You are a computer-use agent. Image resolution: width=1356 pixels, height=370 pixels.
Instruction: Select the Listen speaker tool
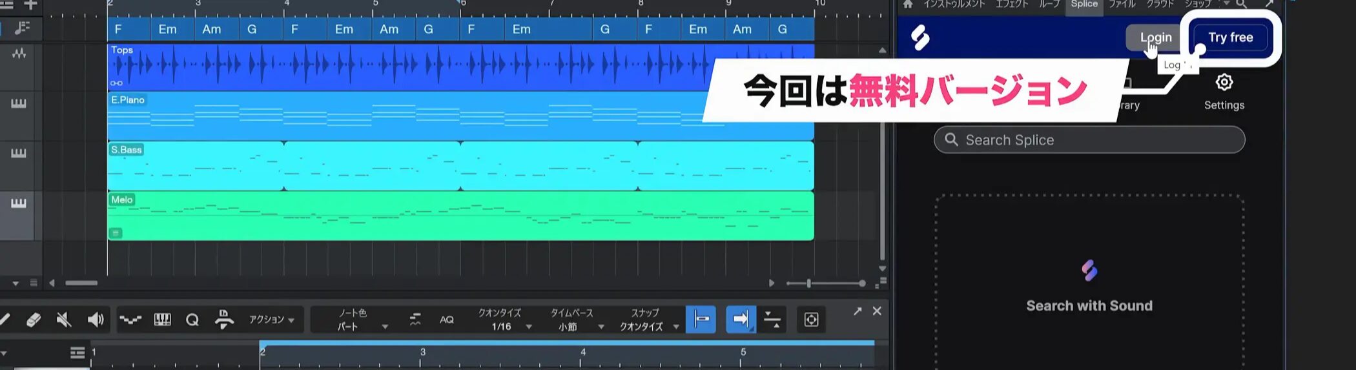tap(96, 320)
